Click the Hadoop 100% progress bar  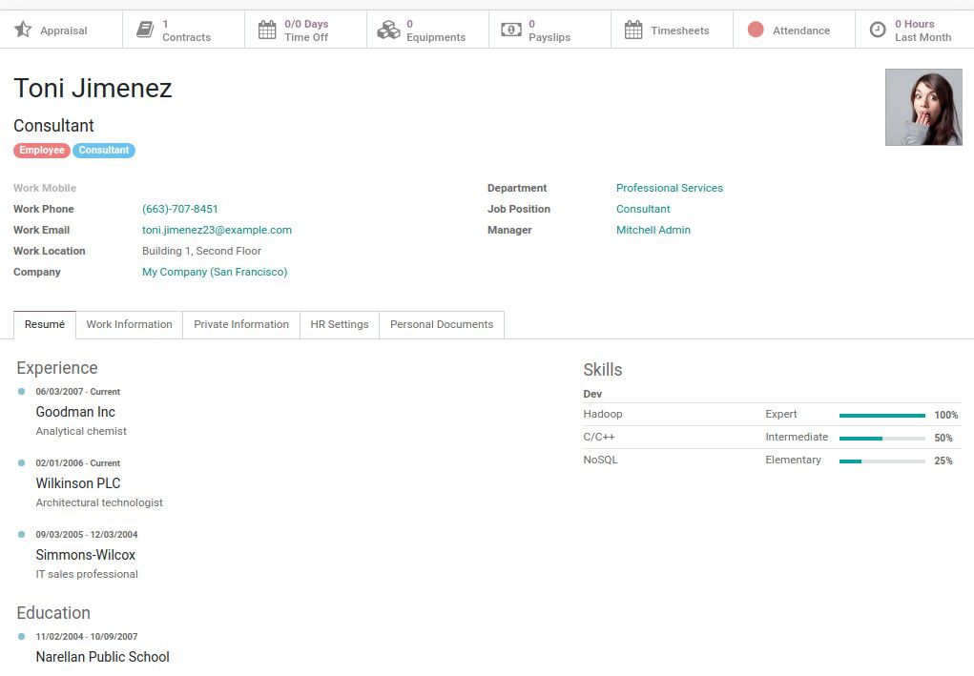(882, 416)
